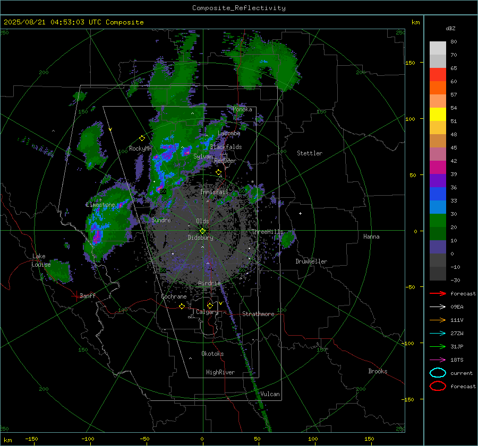This screenshot has width=478, height=446.
Task: Click the Calgary city label
Action: pyautogui.click(x=207, y=312)
